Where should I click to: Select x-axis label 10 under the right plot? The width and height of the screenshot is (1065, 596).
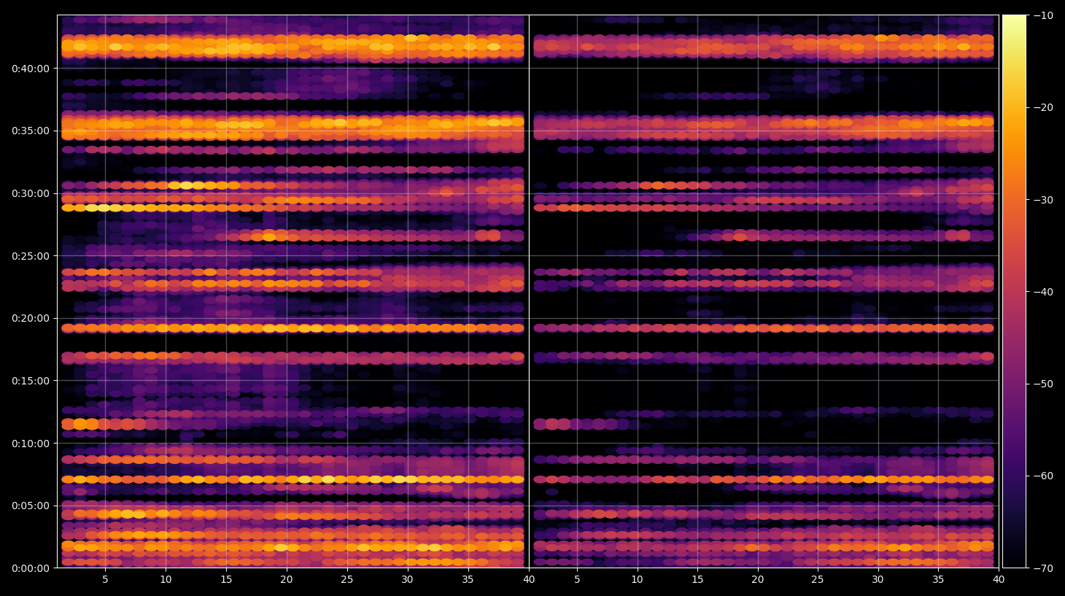click(637, 580)
